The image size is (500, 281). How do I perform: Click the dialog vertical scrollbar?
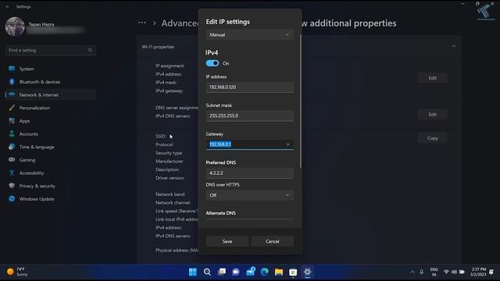click(x=300, y=101)
